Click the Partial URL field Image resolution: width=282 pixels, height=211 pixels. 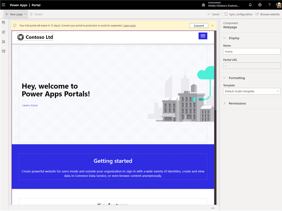coord(252,66)
